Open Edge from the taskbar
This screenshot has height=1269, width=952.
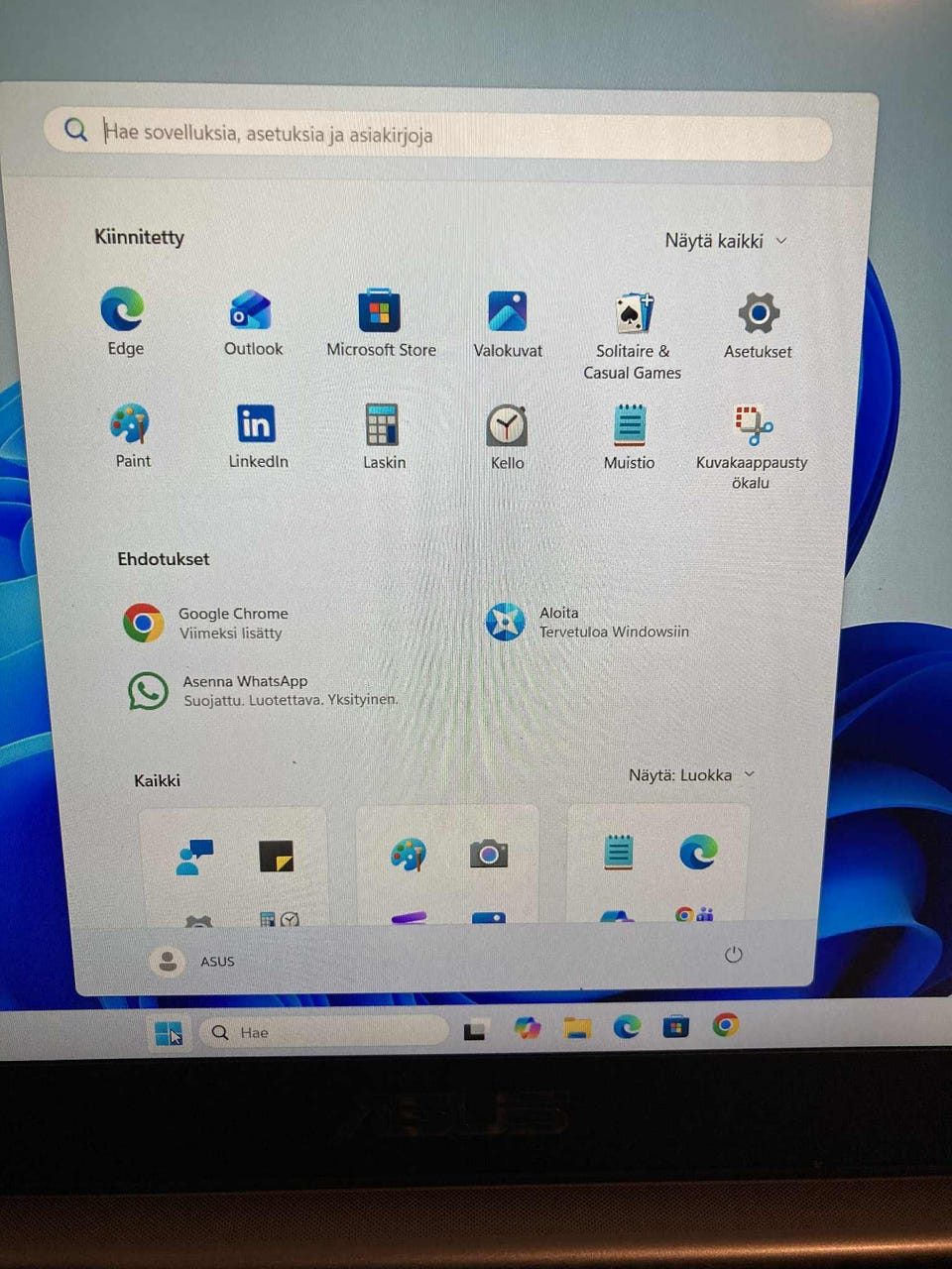point(627,1026)
